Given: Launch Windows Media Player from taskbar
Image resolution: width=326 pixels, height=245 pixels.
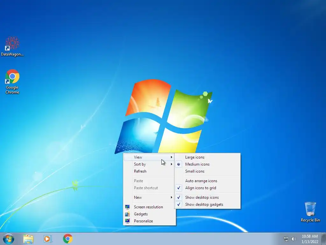Looking at the screenshot, I should [x=48, y=239].
